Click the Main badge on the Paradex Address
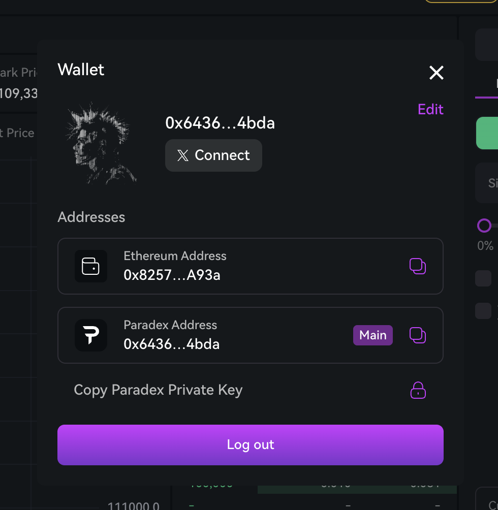 tap(372, 335)
